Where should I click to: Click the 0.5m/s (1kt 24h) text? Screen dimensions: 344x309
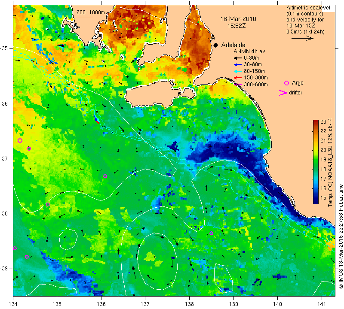[x=305, y=32]
